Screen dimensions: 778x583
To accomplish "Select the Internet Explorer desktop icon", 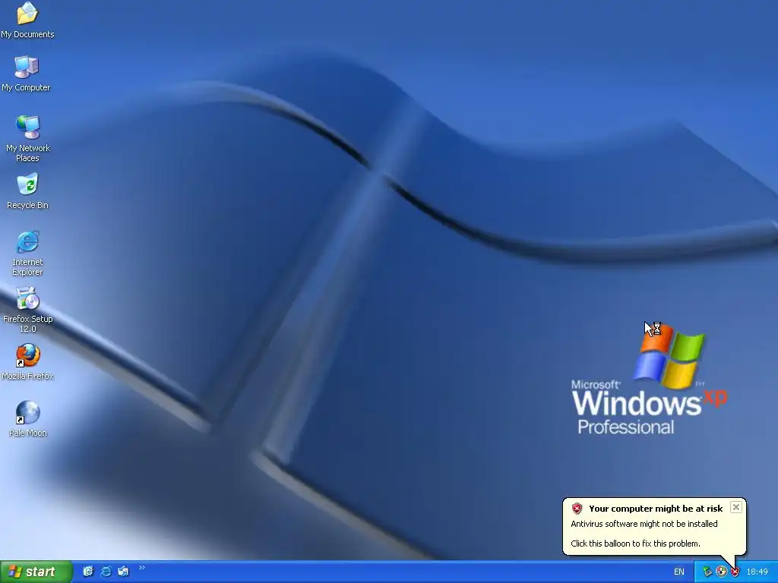I will pyautogui.click(x=27, y=253).
